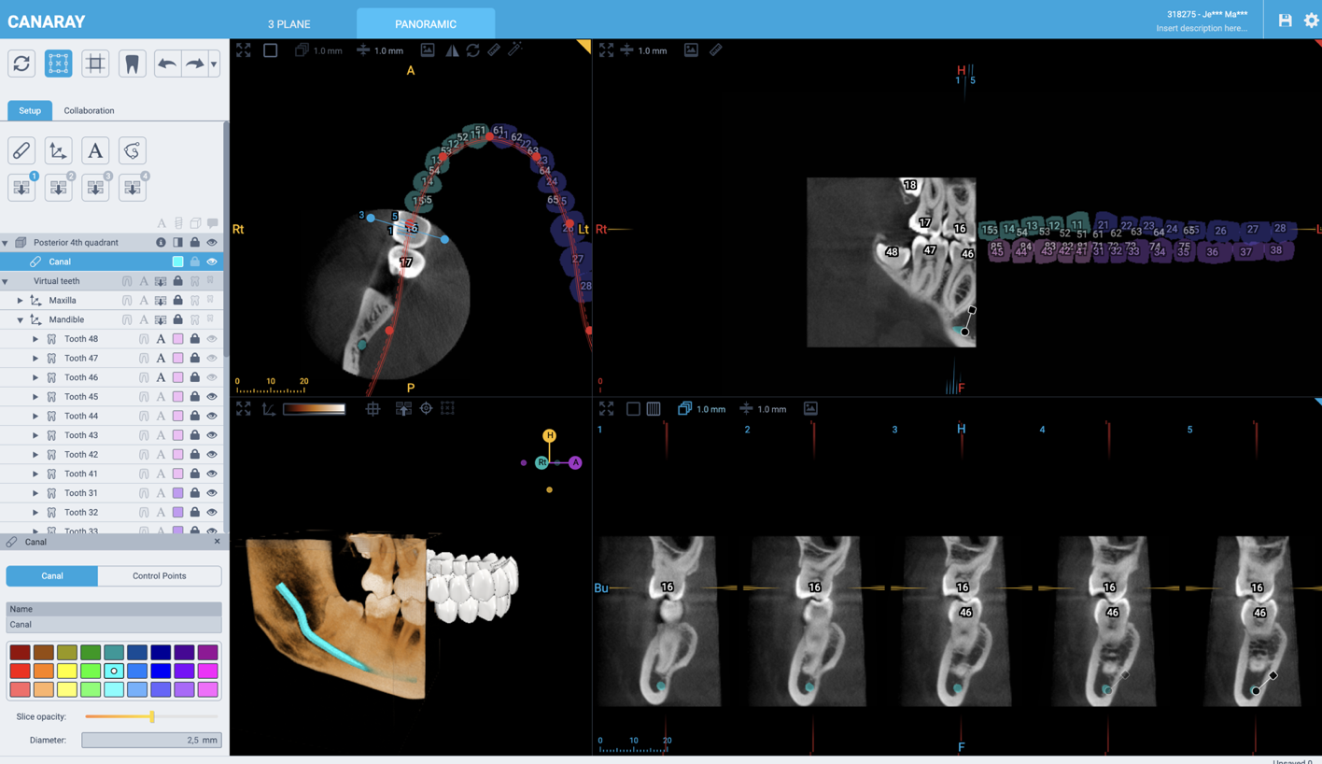Collapse the Mandible tree item
This screenshot has width=1322, height=764.
(20, 318)
